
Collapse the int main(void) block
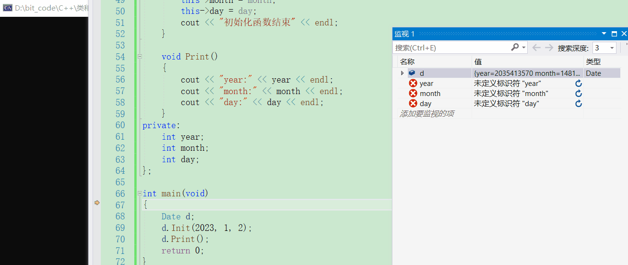(140, 193)
